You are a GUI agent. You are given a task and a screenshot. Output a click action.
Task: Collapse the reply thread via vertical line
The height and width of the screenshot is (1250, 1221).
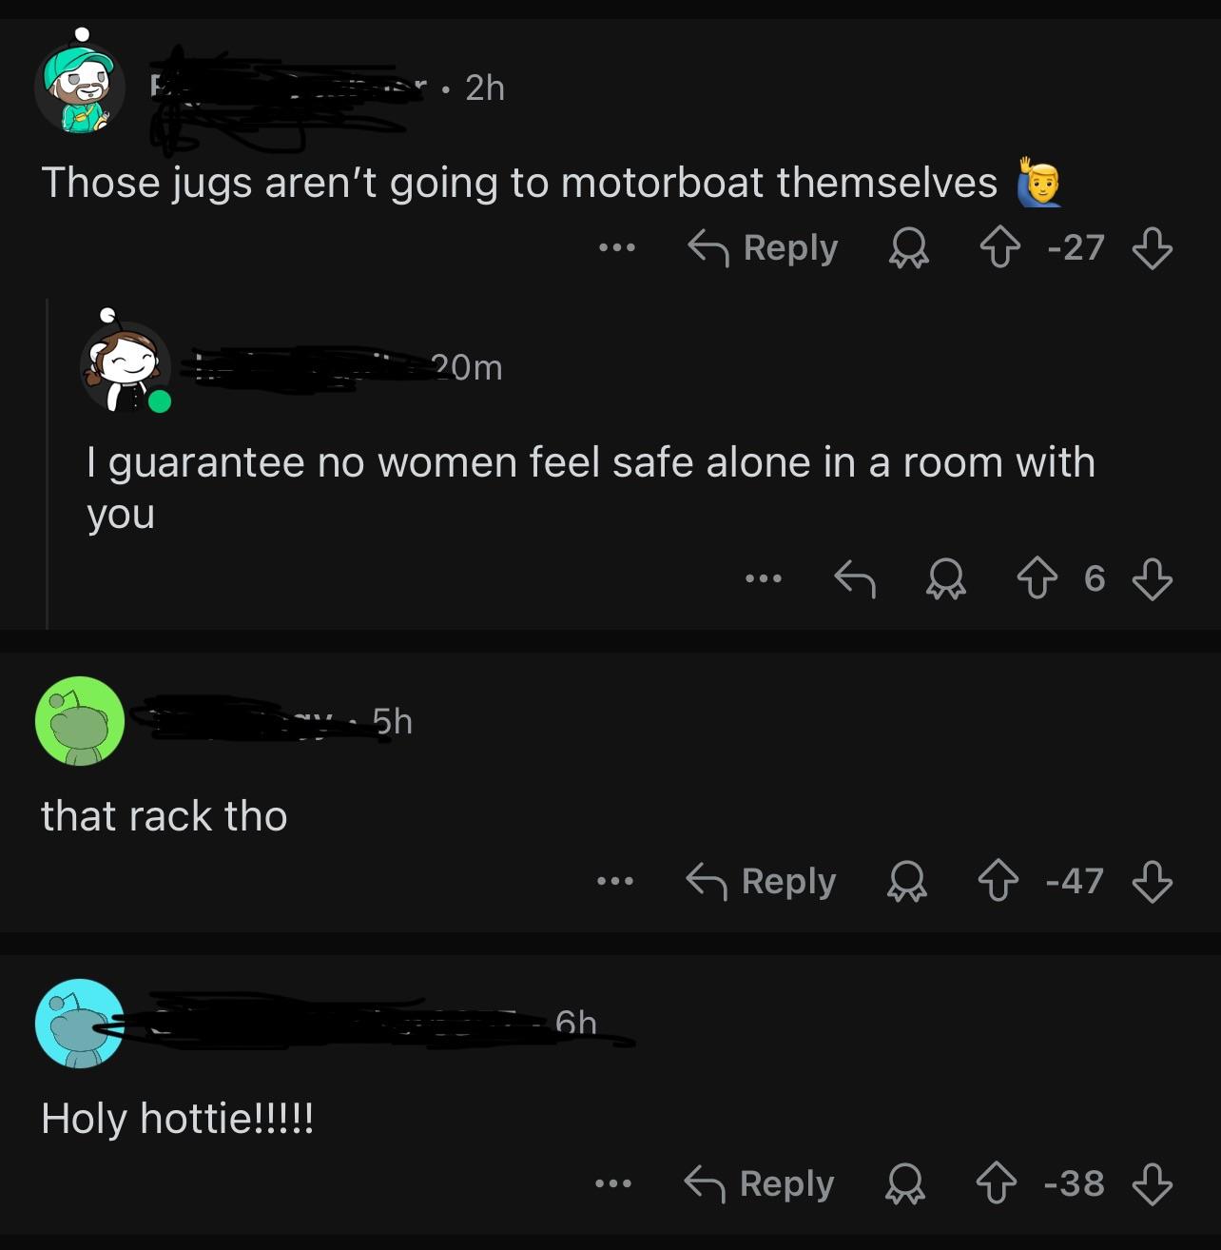(x=47, y=463)
